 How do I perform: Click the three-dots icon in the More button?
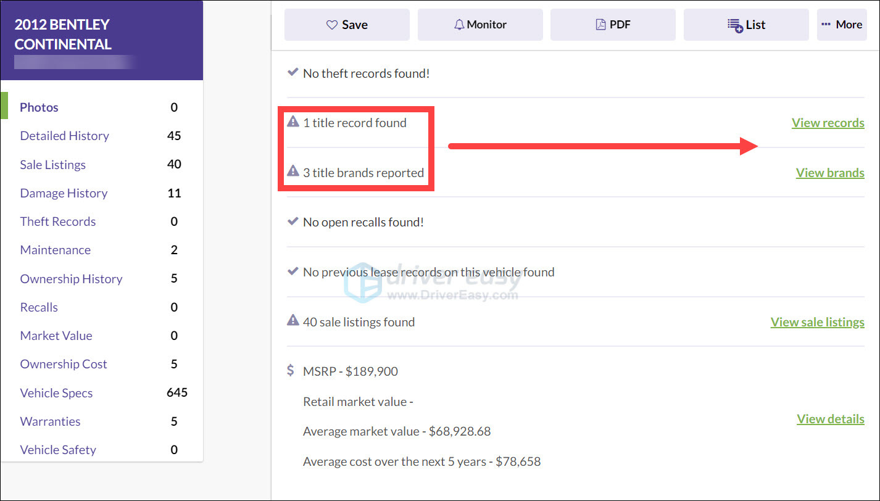[826, 25]
